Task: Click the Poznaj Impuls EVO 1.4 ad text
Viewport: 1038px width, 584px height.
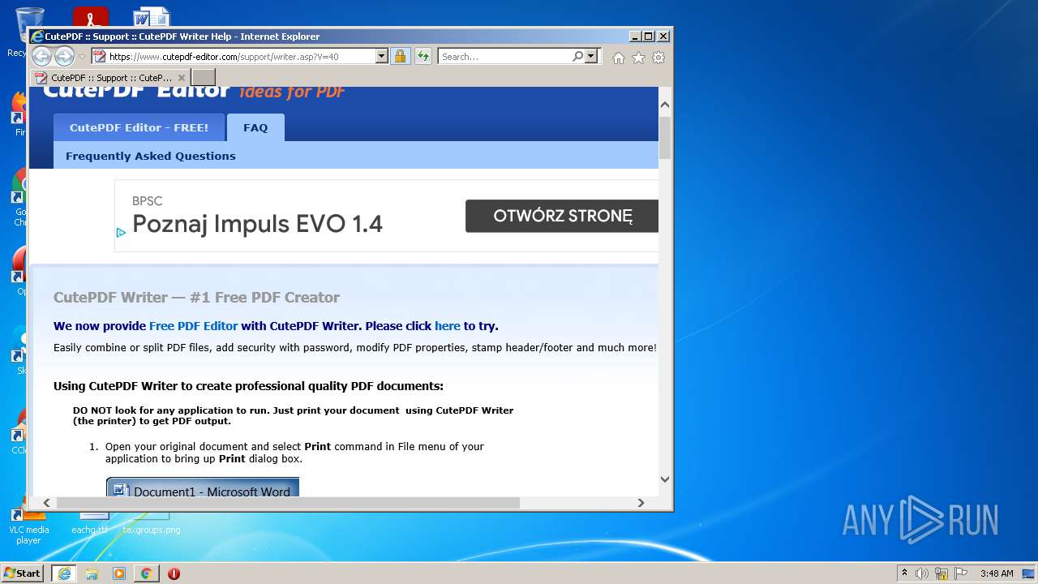Action: point(257,224)
